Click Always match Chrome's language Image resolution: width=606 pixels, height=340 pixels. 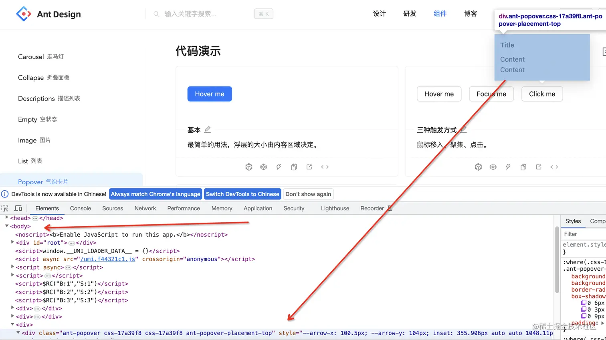pos(156,194)
